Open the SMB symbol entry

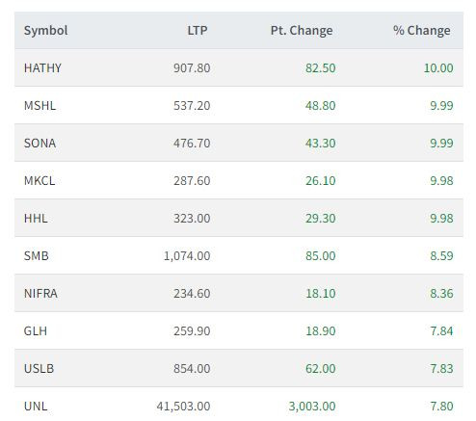pos(37,255)
